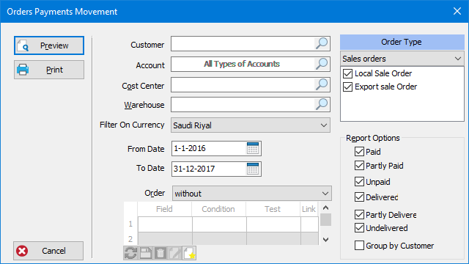Screen dimensions: 469x264
Task: Click the Print button
Action: point(49,70)
